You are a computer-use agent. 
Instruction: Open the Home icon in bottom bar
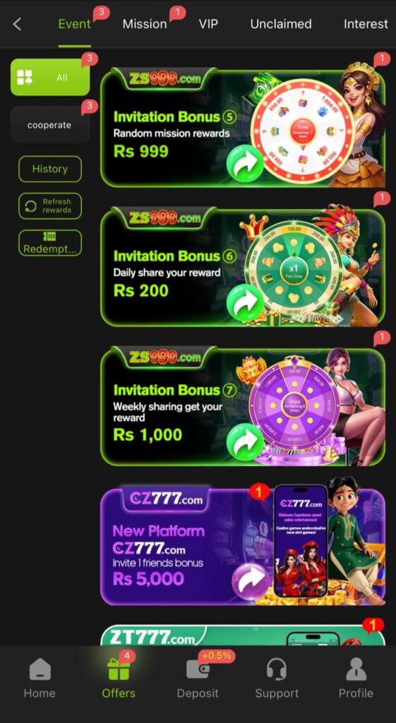[x=40, y=669]
